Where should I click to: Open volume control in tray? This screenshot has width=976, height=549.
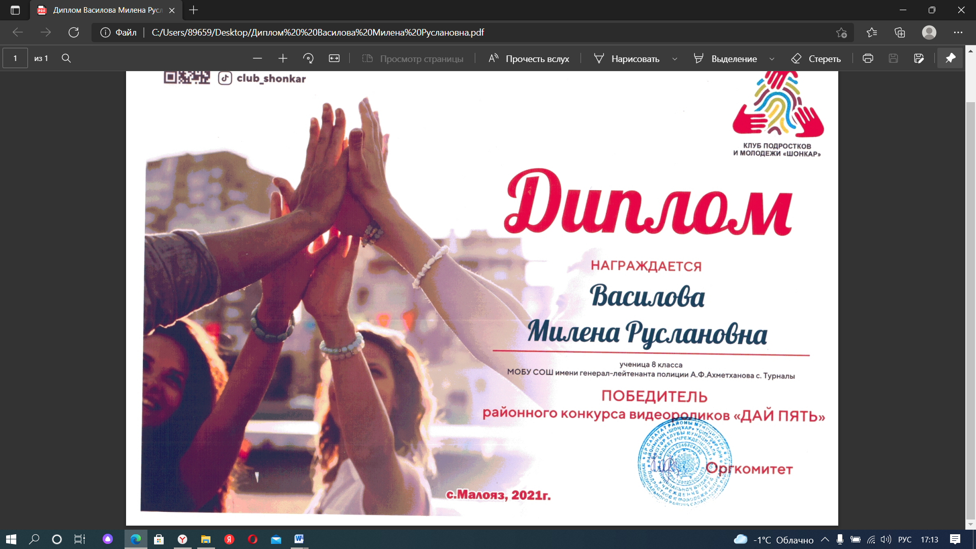point(886,539)
